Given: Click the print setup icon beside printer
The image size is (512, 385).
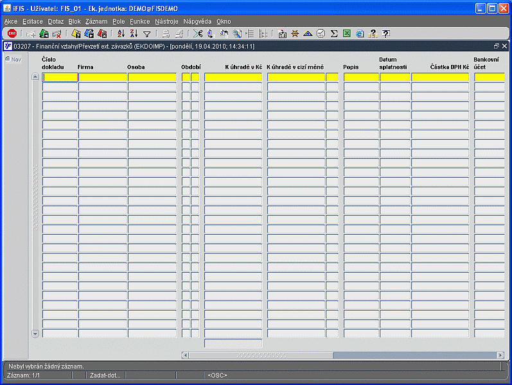Looking at the screenshot, I should [179, 33].
